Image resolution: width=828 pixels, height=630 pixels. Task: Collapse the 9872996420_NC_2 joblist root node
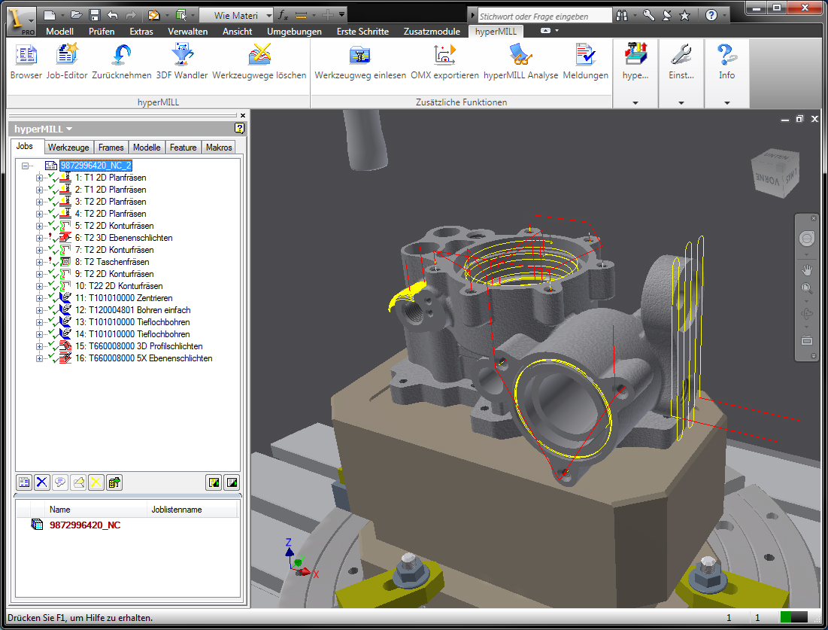(x=26, y=166)
